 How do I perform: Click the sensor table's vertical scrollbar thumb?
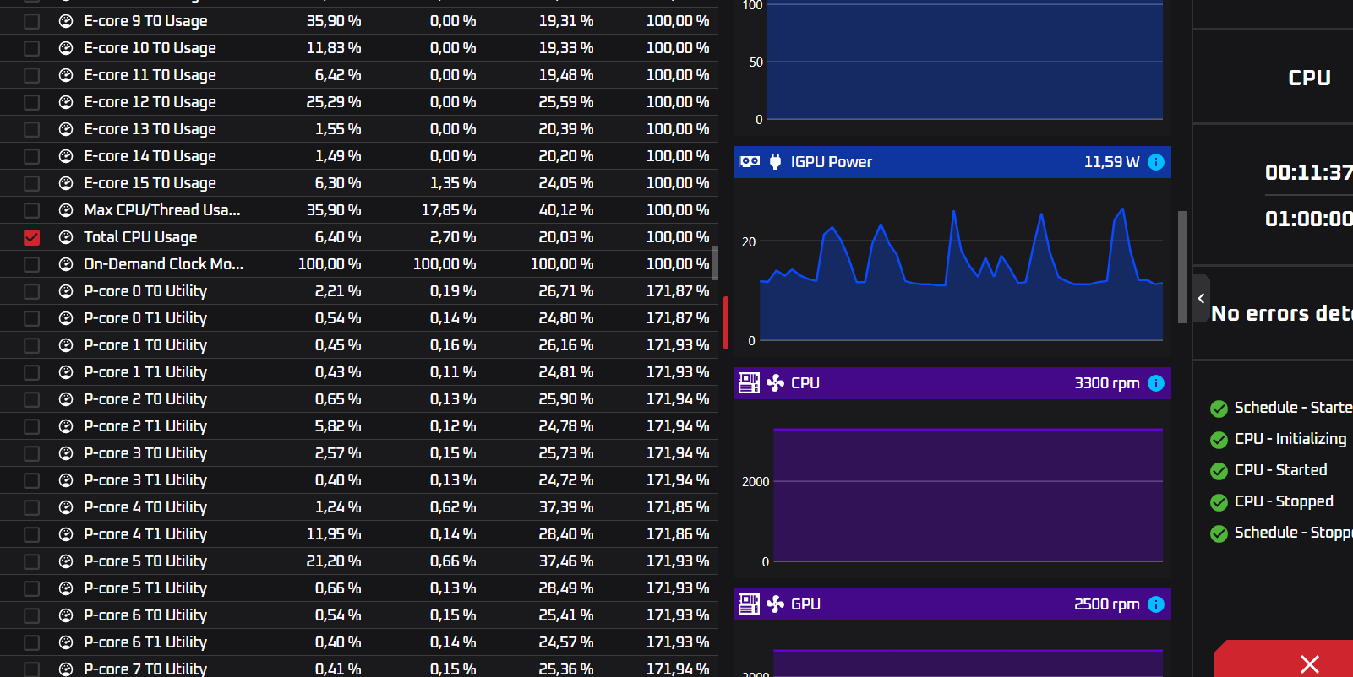click(x=715, y=263)
